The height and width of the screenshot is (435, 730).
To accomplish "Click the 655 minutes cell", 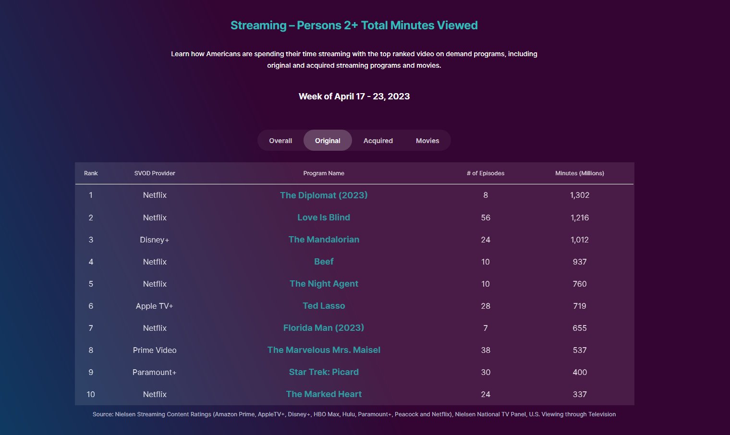I will coord(580,328).
